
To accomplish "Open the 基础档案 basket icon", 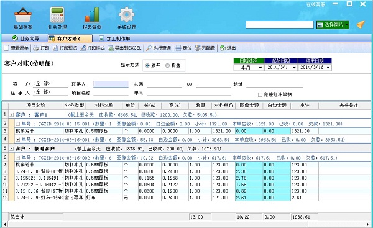I will click(x=23, y=15).
